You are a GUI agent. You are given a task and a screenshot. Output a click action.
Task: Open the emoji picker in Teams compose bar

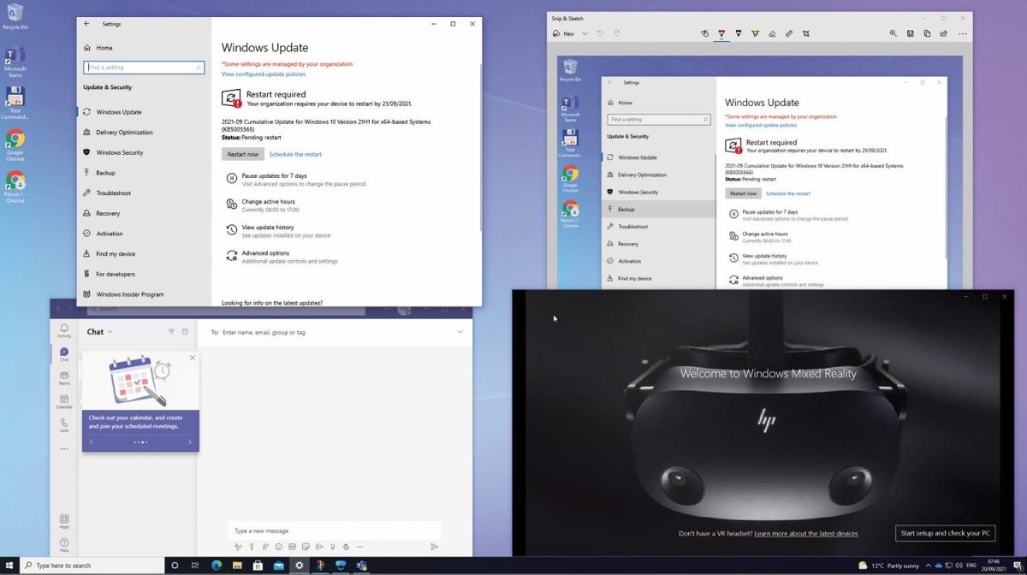point(279,547)
